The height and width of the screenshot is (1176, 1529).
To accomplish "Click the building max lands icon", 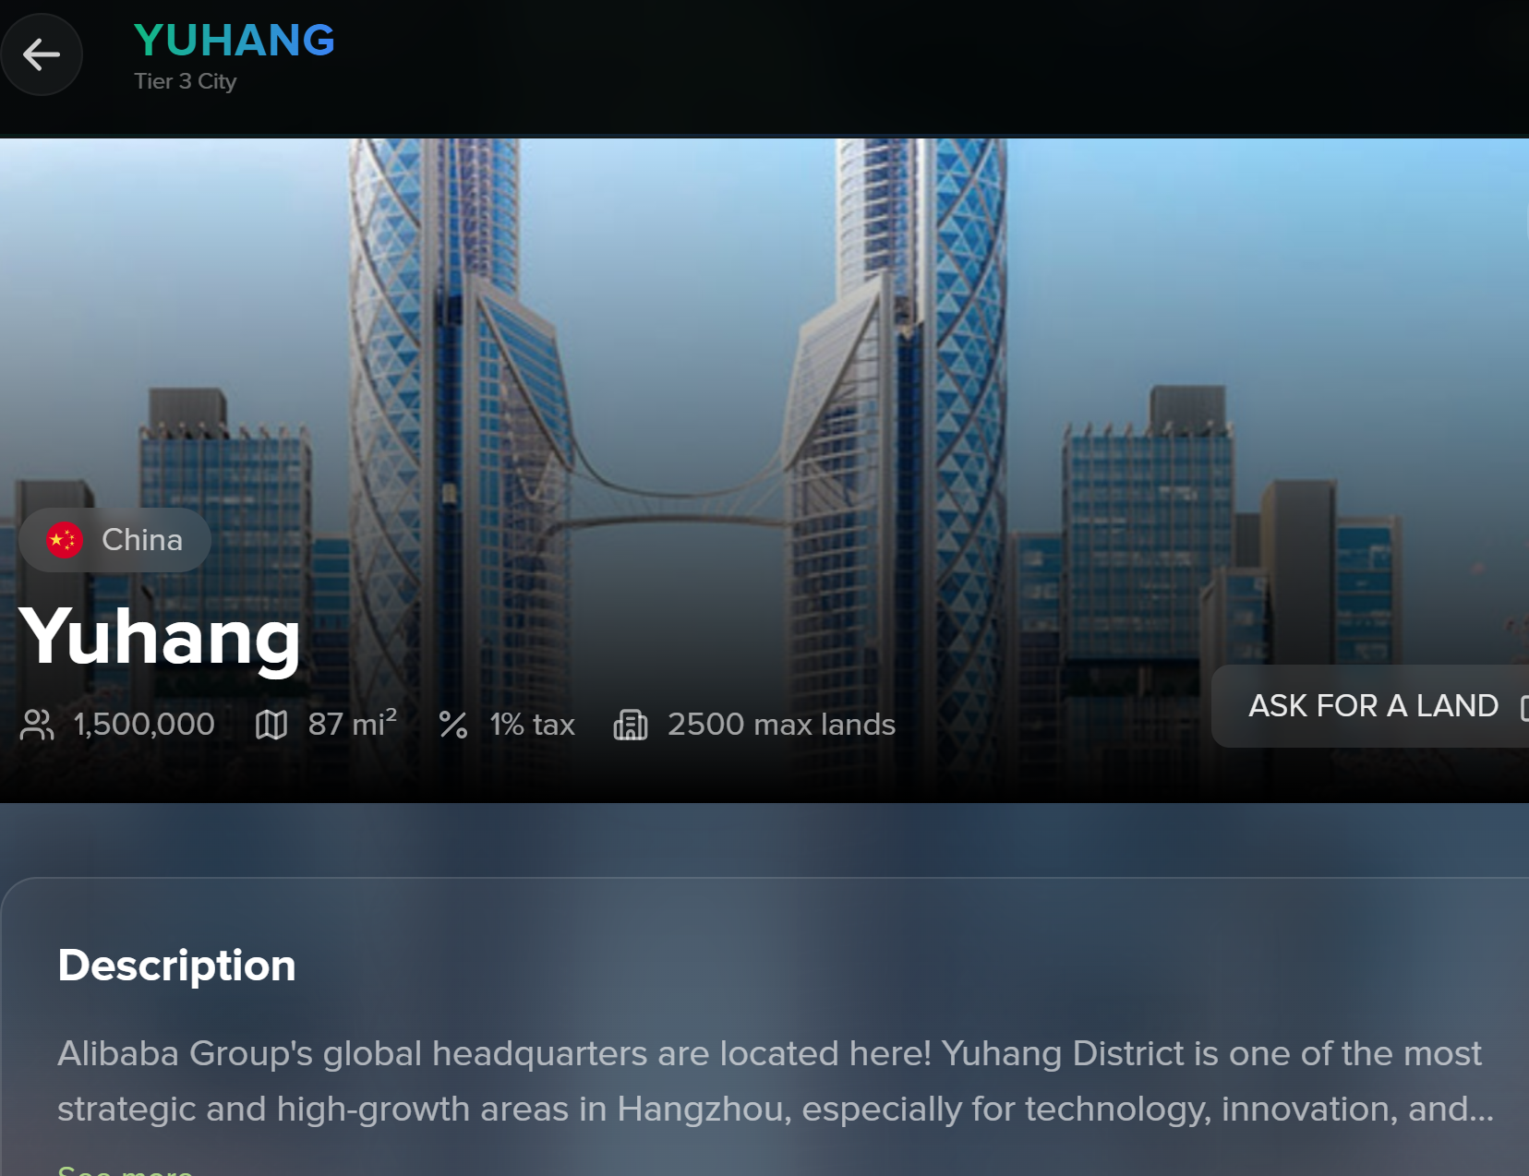I will [x=631, y=725].
